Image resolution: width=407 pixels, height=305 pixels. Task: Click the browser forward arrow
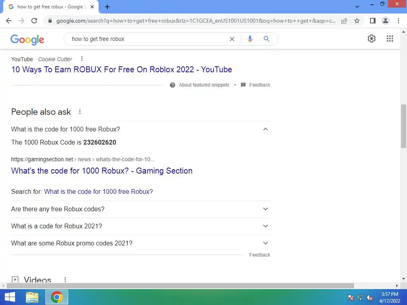[x=21, y=21]
